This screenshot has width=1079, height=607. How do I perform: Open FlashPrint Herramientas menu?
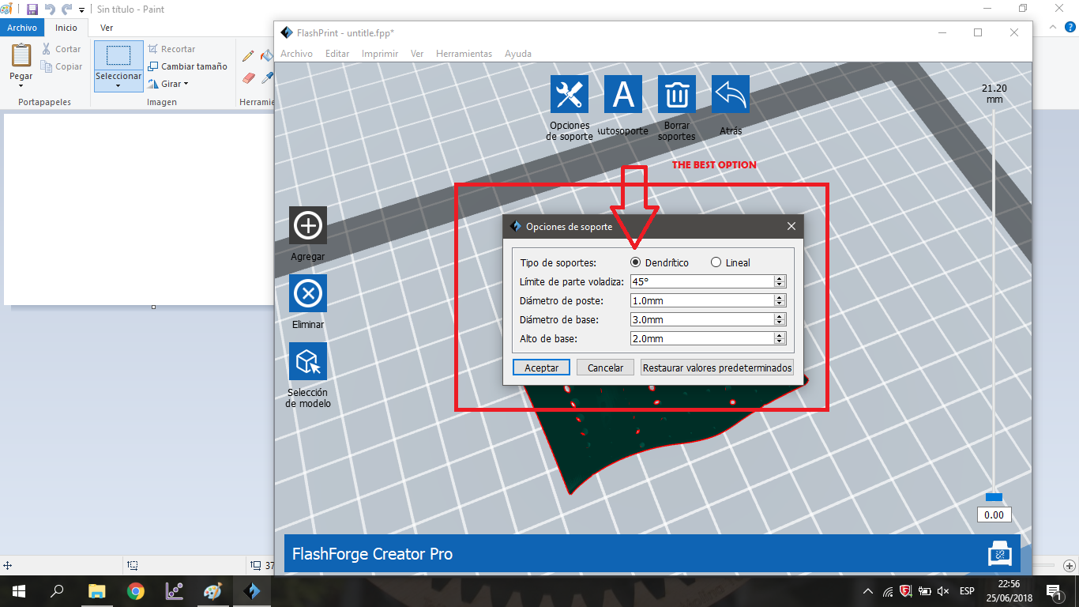pyautogui.click(x=464, y=54)
